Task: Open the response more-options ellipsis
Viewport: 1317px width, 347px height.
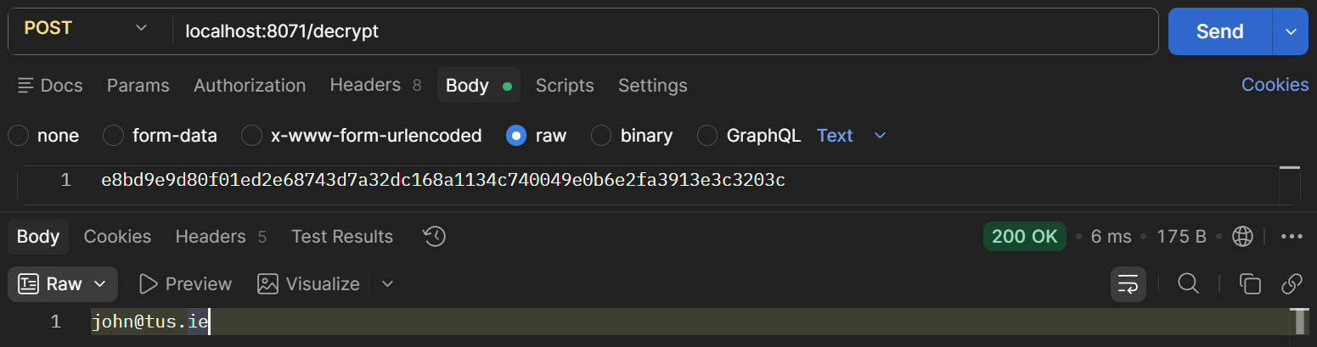Action: point(1292,237)
